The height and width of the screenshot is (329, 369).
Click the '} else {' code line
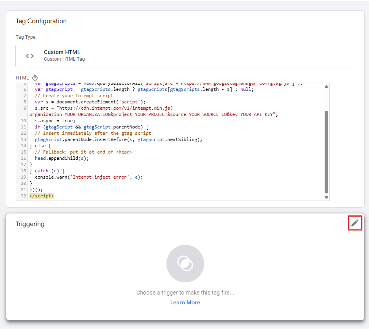[x=40, y=146]
